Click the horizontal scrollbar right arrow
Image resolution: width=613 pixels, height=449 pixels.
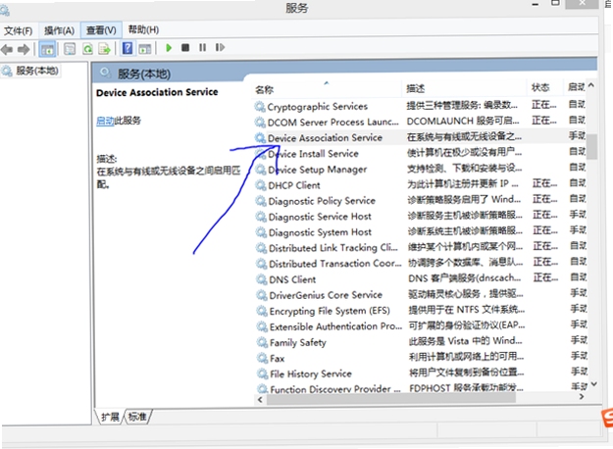tap(582, 397)
